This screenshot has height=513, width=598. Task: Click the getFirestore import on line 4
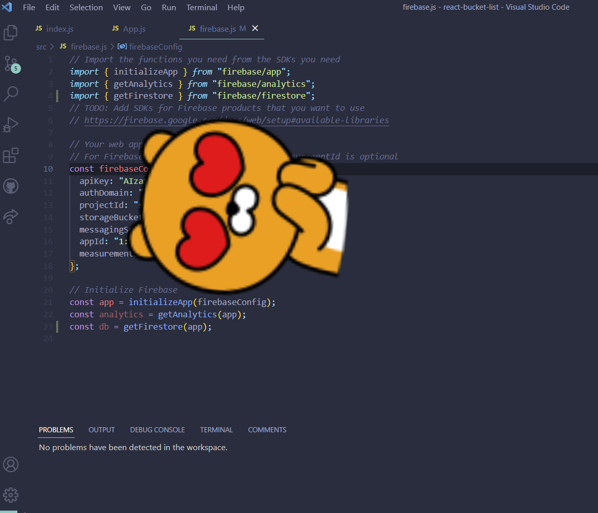[143, 96]
